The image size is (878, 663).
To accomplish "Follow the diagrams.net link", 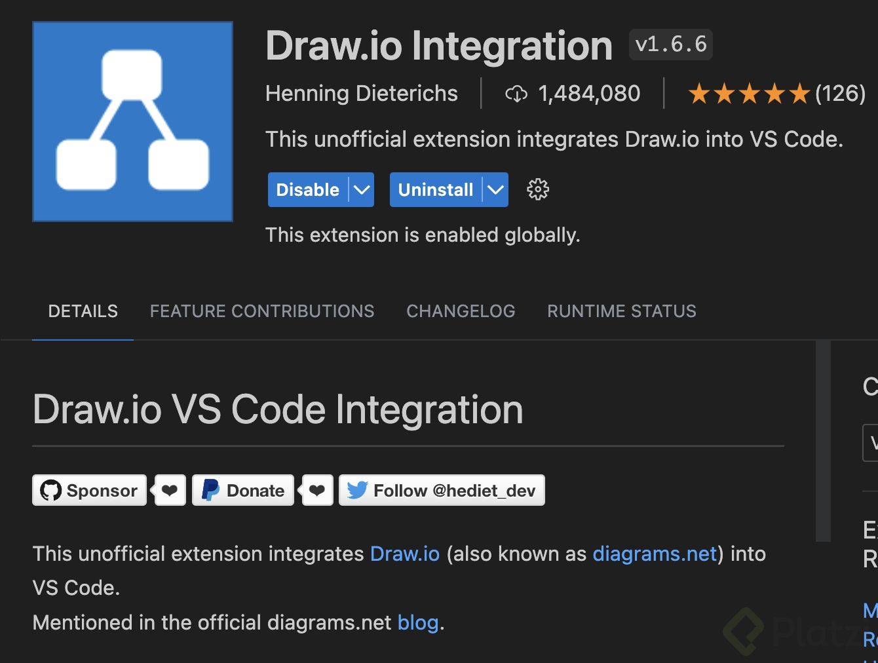I will click(655, 554).
